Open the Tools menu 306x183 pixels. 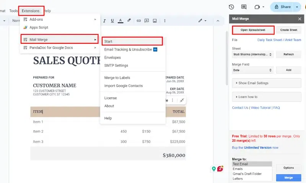click(13, 11)
